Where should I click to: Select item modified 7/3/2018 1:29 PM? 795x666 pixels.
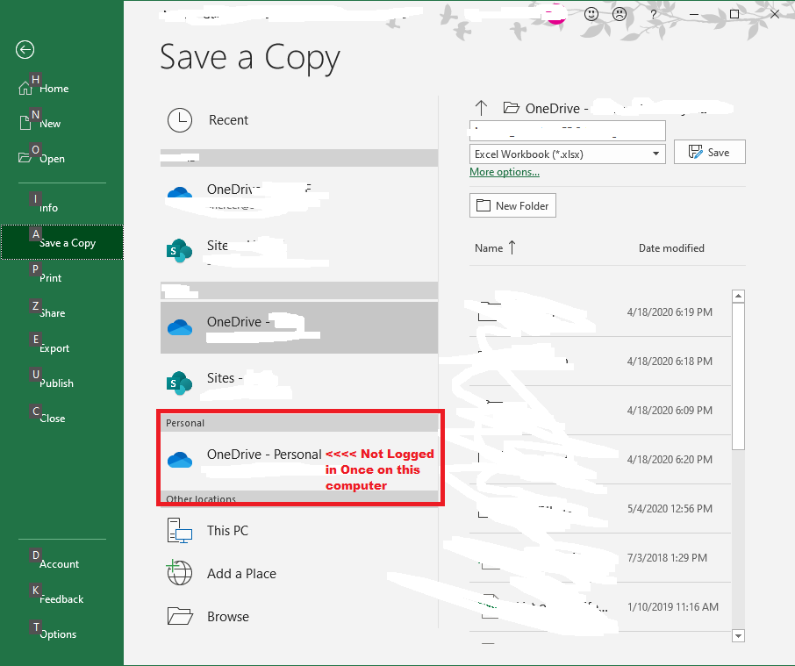coord(600,557)
